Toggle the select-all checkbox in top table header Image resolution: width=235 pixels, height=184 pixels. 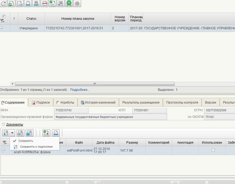pos(4,16)
